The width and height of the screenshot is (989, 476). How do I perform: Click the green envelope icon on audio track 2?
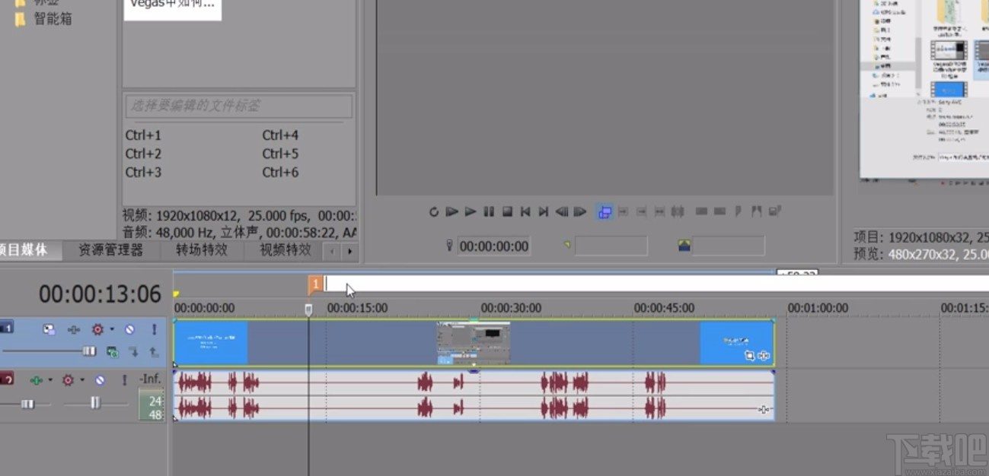click(36, 379)
